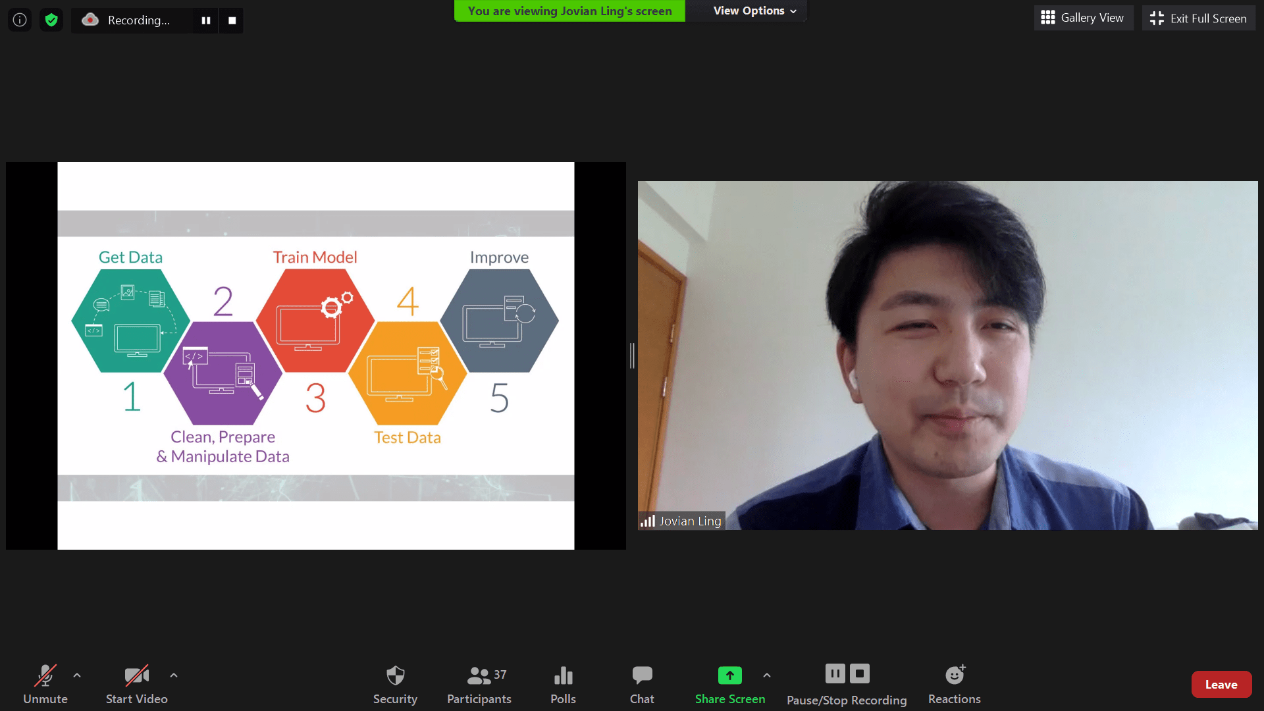
Task: Stop the cloud recording in top bar
Action: pos(232,20)
